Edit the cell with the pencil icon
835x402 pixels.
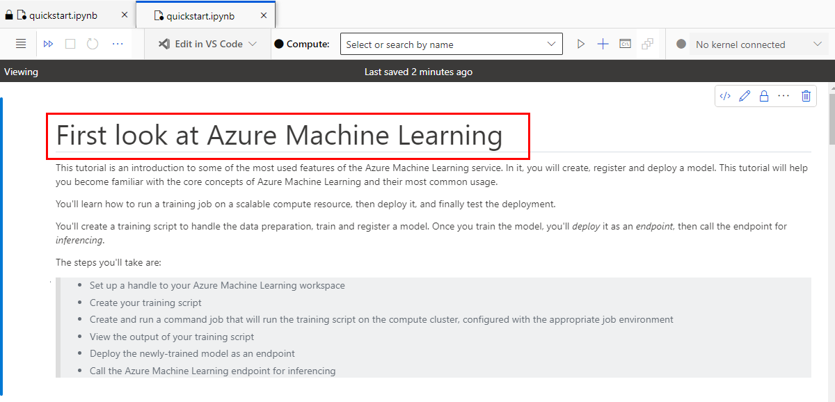[745, 96]
